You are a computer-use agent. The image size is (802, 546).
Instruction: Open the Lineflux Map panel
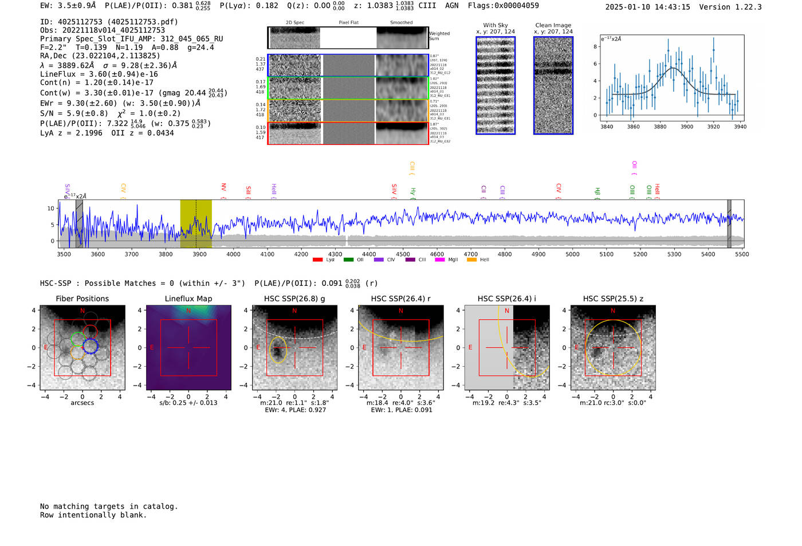click(x=188, y=348)
